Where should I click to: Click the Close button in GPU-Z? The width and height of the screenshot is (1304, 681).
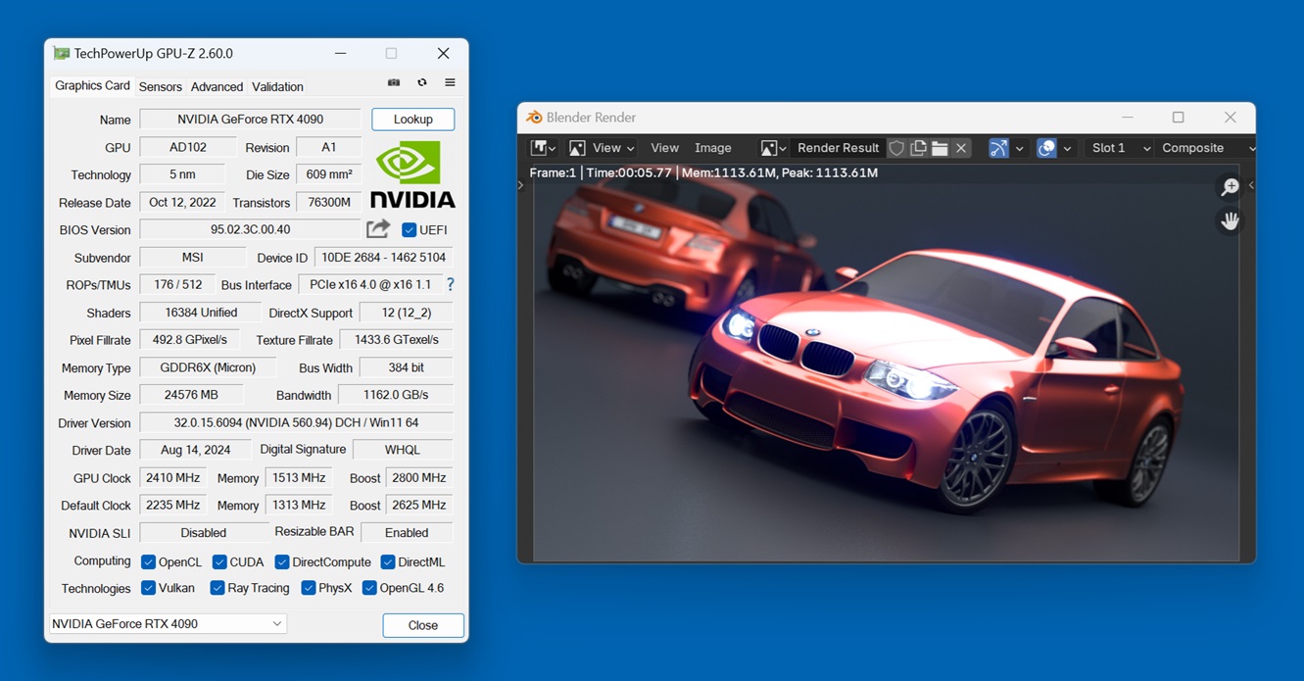[x=422, y=625]
